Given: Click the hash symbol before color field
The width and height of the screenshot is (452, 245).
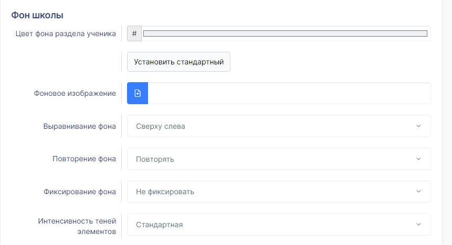Looking at the screenshot, I should 134,34.
